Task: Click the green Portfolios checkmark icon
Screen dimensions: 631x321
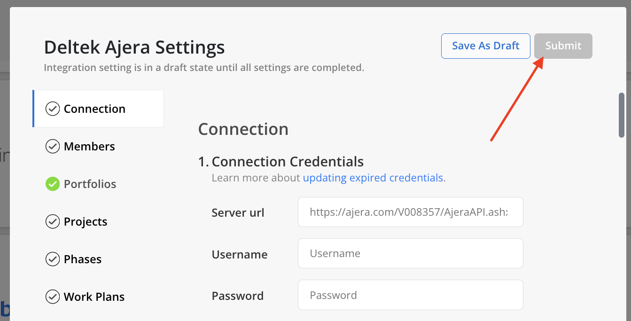Action: 52,184
